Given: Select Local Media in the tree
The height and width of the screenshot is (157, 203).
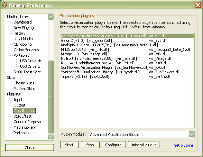Looking at the screenshot, I should point(23,39).
